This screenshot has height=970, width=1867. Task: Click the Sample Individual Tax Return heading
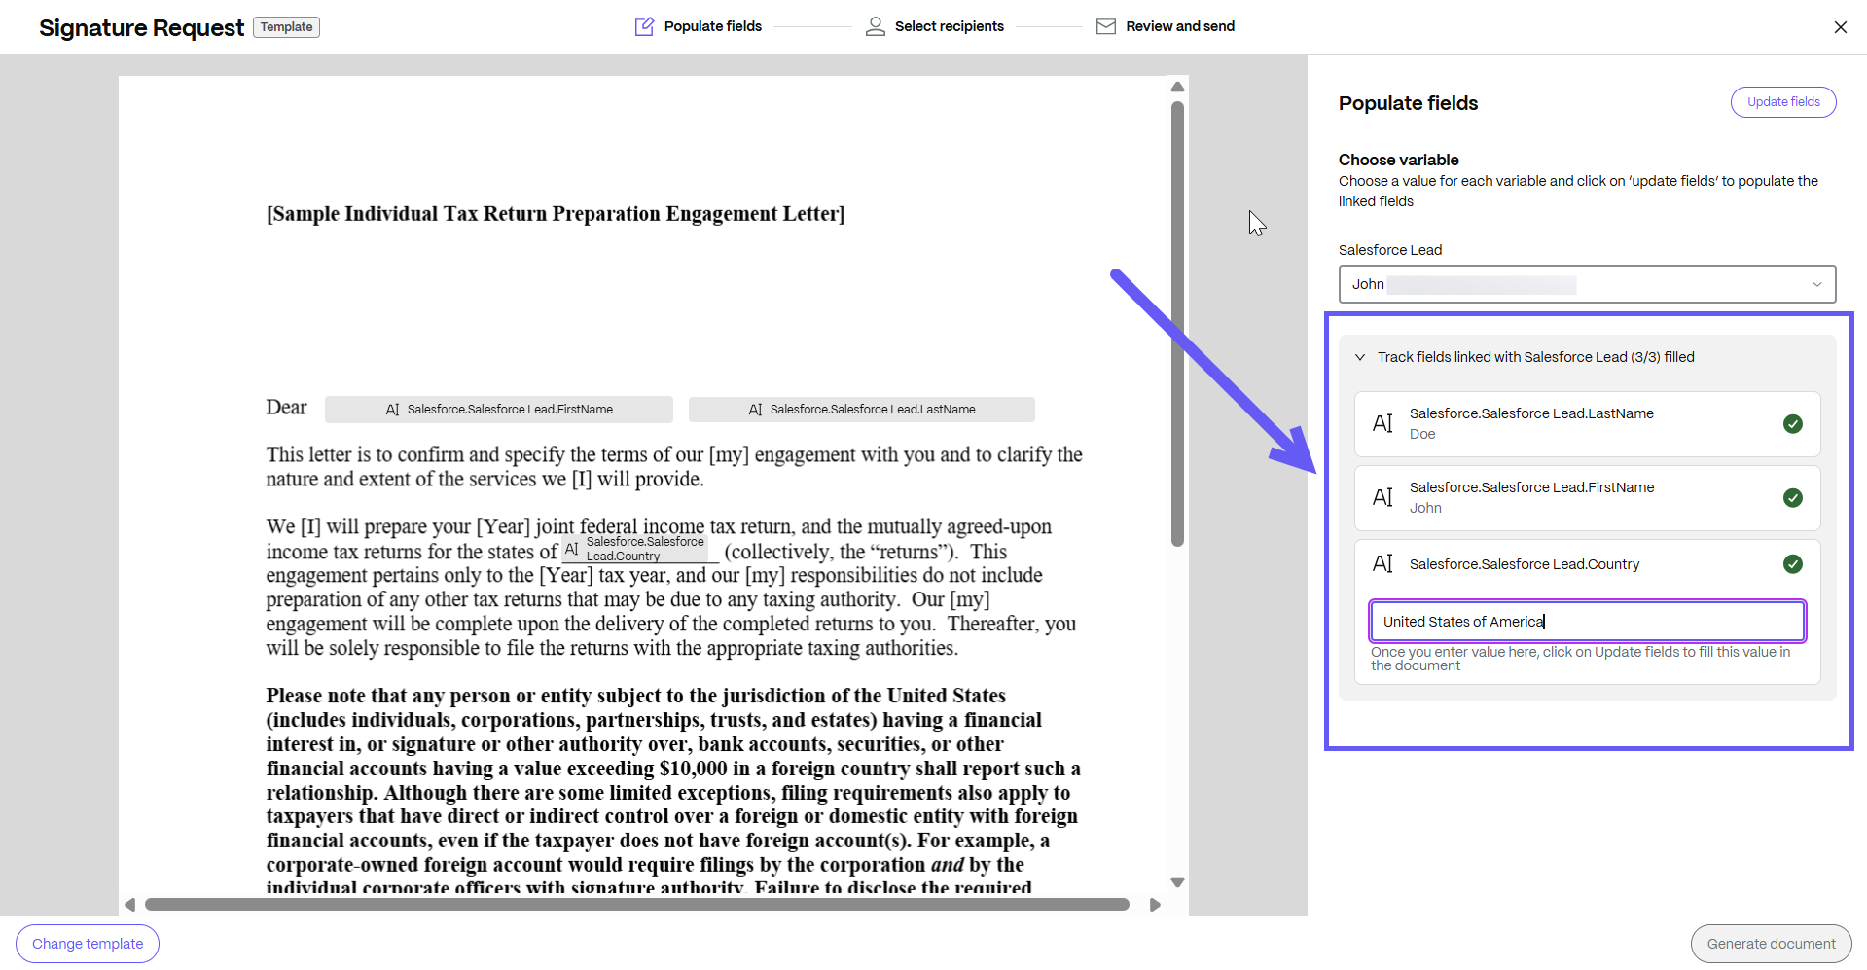tap(556, 214)
